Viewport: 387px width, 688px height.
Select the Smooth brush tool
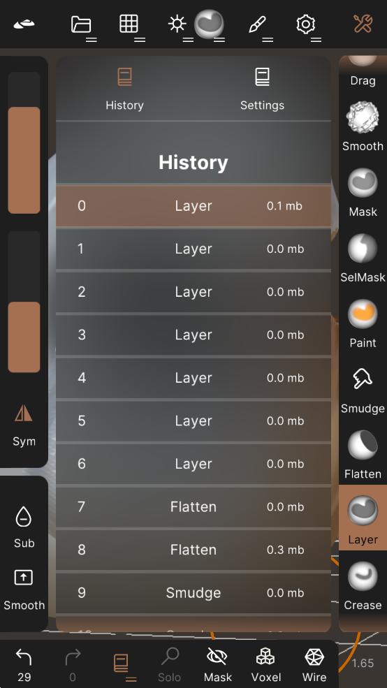(363, 126)
